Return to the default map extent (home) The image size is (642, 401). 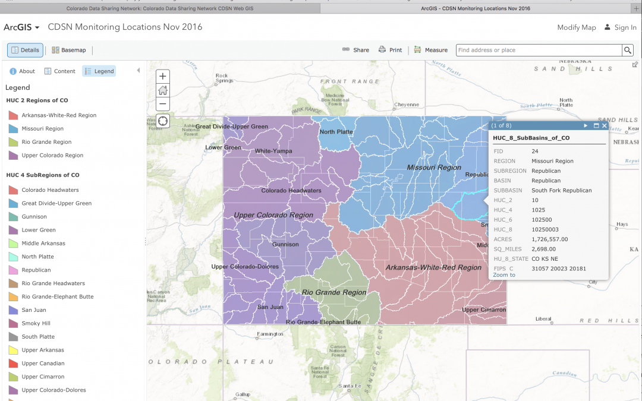click(162, 90)
